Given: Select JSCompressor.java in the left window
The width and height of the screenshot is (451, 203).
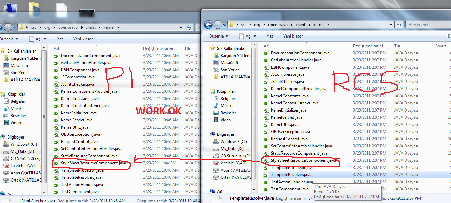Looking at the screenshot, I should pos(77,77).
